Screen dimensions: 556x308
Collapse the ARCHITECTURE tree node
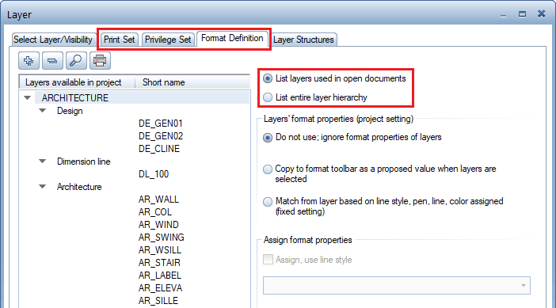click(x=27, y=98)
